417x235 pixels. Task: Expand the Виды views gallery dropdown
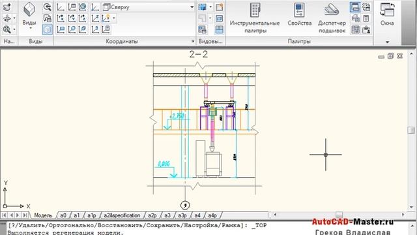[x=31, y=29]
